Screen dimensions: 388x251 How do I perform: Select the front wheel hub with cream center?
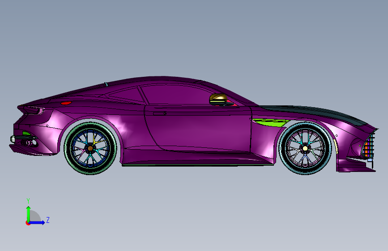pyautogui.click(x=305, y=148)
